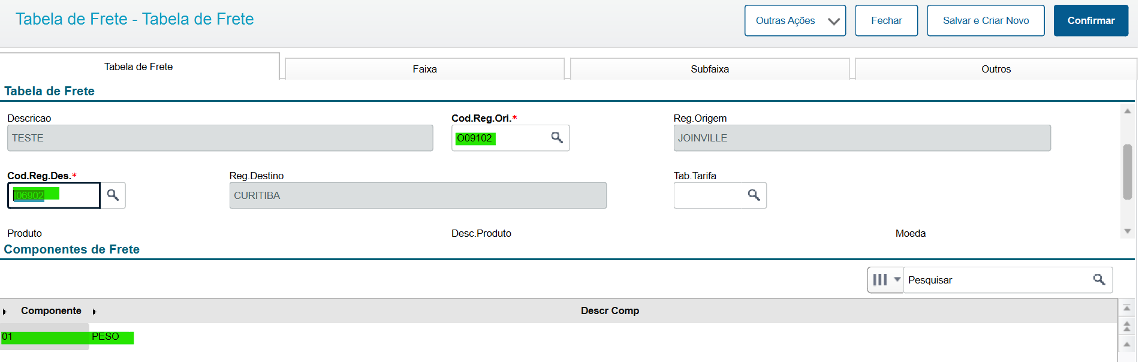
Task: Click the Descr Comp column header
Action: [x=610, y=310]
